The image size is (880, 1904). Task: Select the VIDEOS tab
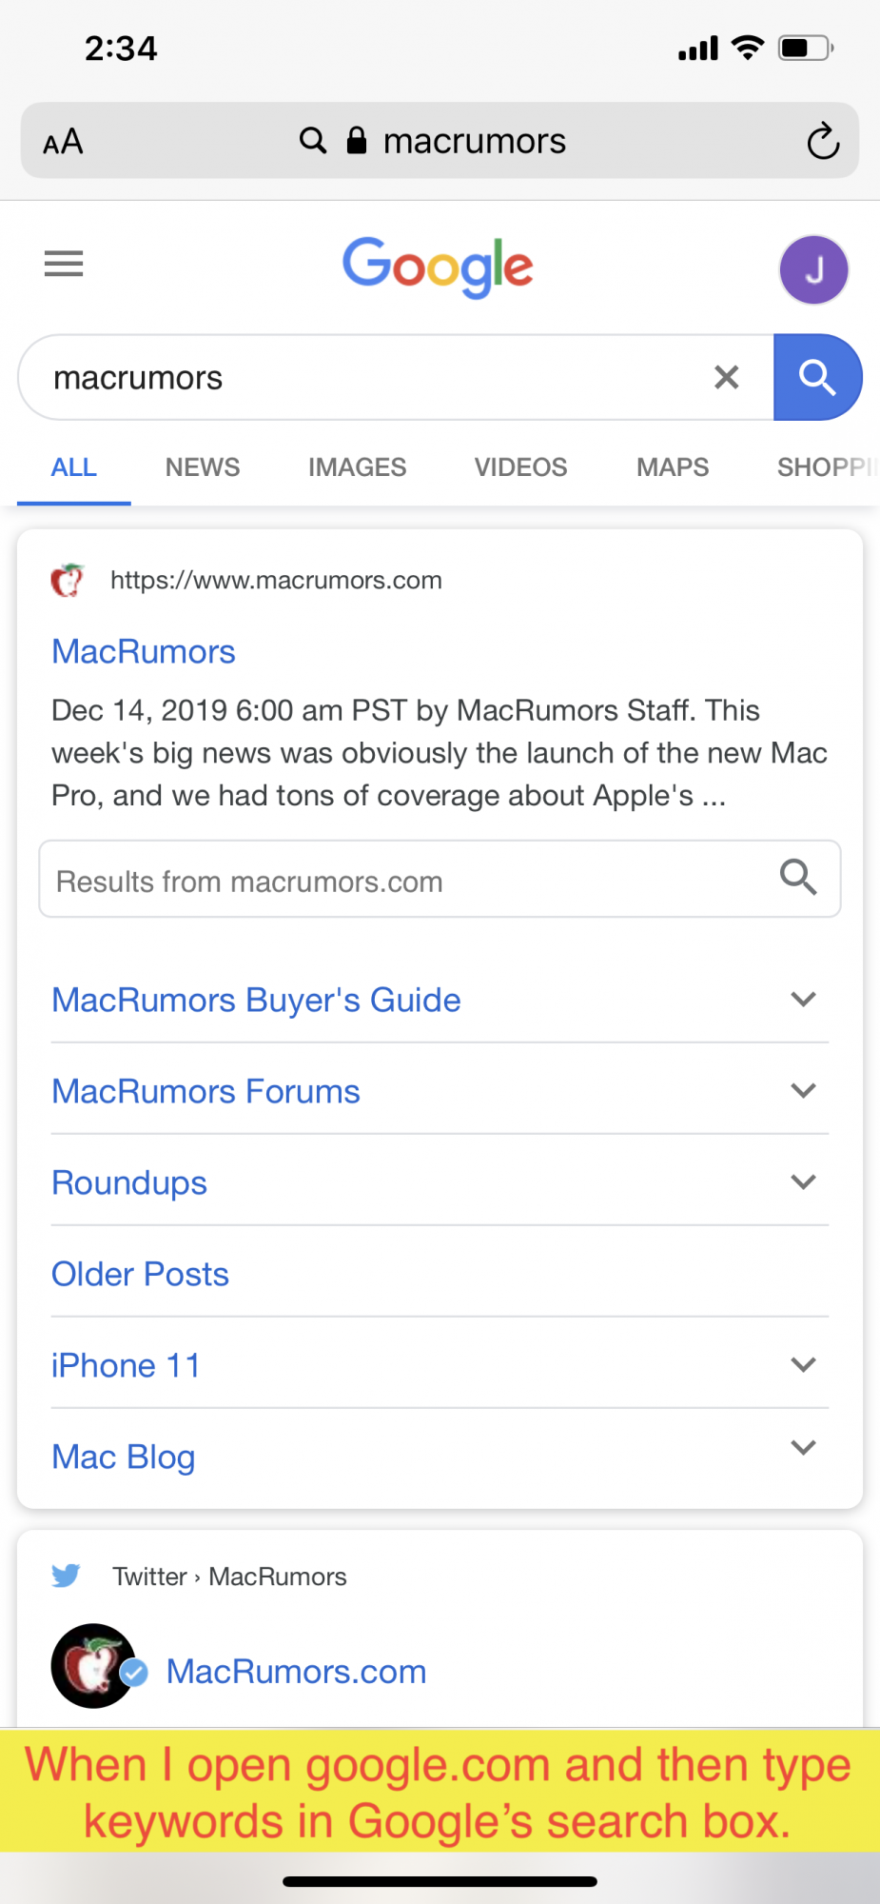point(520,466)
